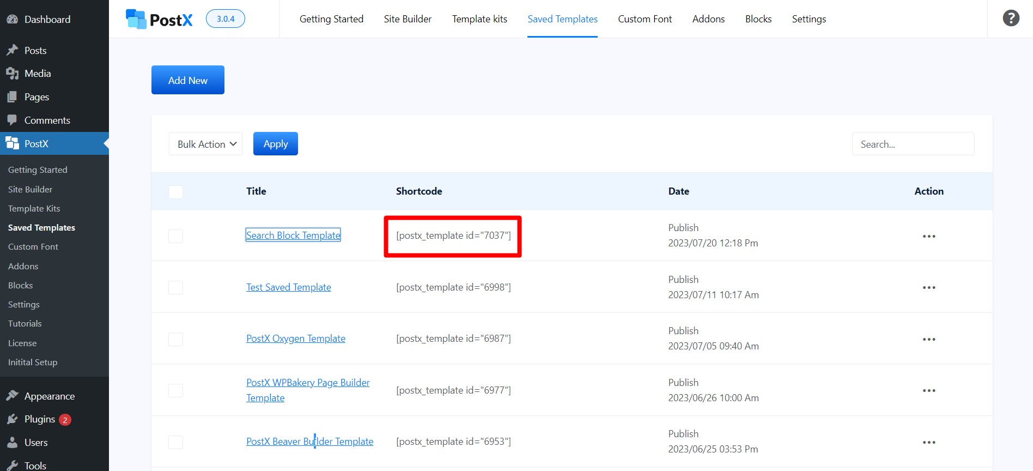Click the Add New button

(x=188, y=80)
